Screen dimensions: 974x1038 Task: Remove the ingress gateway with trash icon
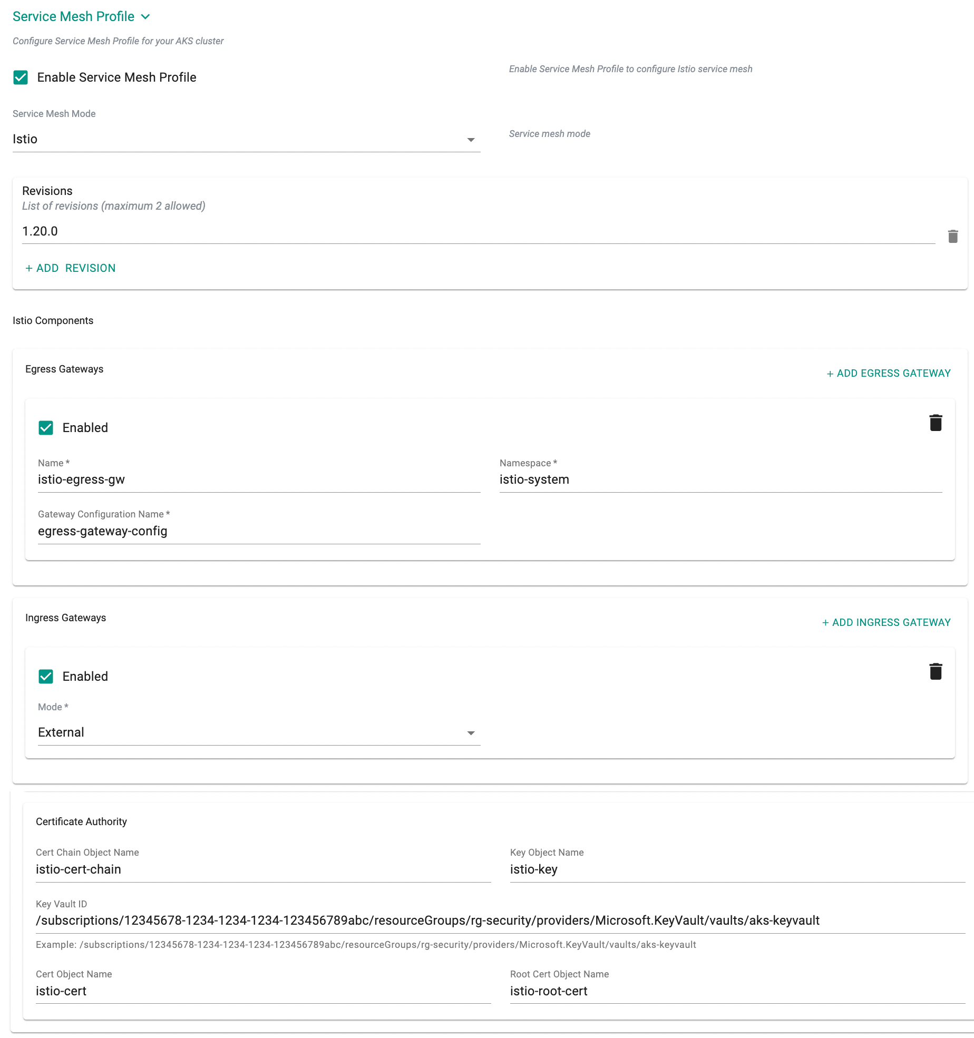[x=936, y=672]
